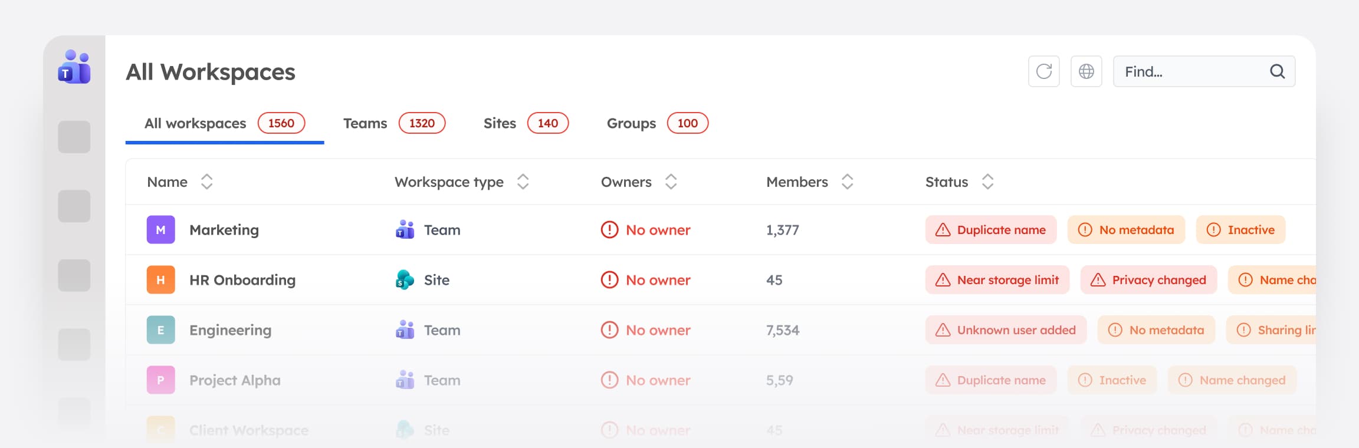
Task: Sort by Owners column arrows
Action: (671, 182)
